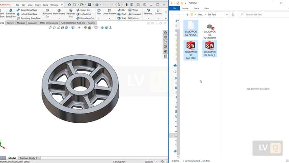The image size is (289, 163).
Task: Select the Fillet tool
Action: (x=99, y=12)
